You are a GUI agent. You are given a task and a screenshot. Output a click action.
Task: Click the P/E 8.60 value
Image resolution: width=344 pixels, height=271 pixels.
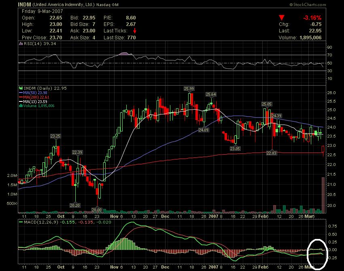(x=131, y=18)
